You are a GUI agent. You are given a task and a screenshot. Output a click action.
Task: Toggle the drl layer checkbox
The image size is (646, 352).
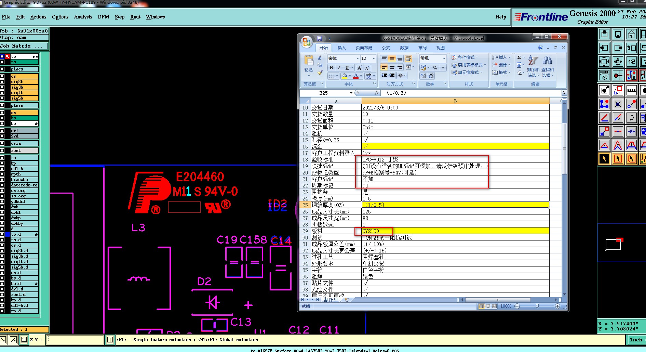click(2, 131)
